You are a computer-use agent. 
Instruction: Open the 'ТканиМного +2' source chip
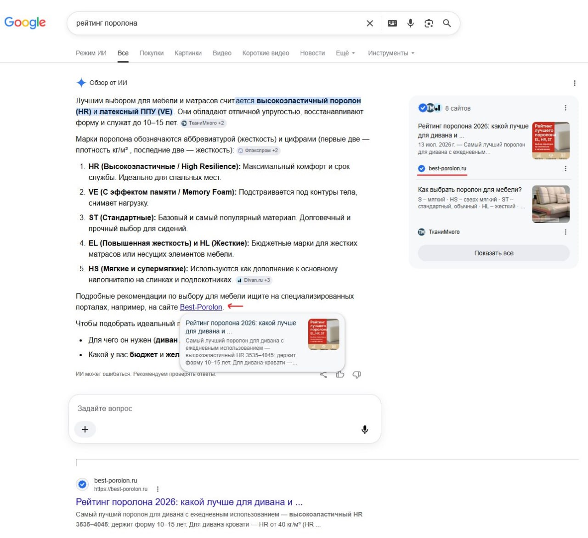tap(203, 123)
